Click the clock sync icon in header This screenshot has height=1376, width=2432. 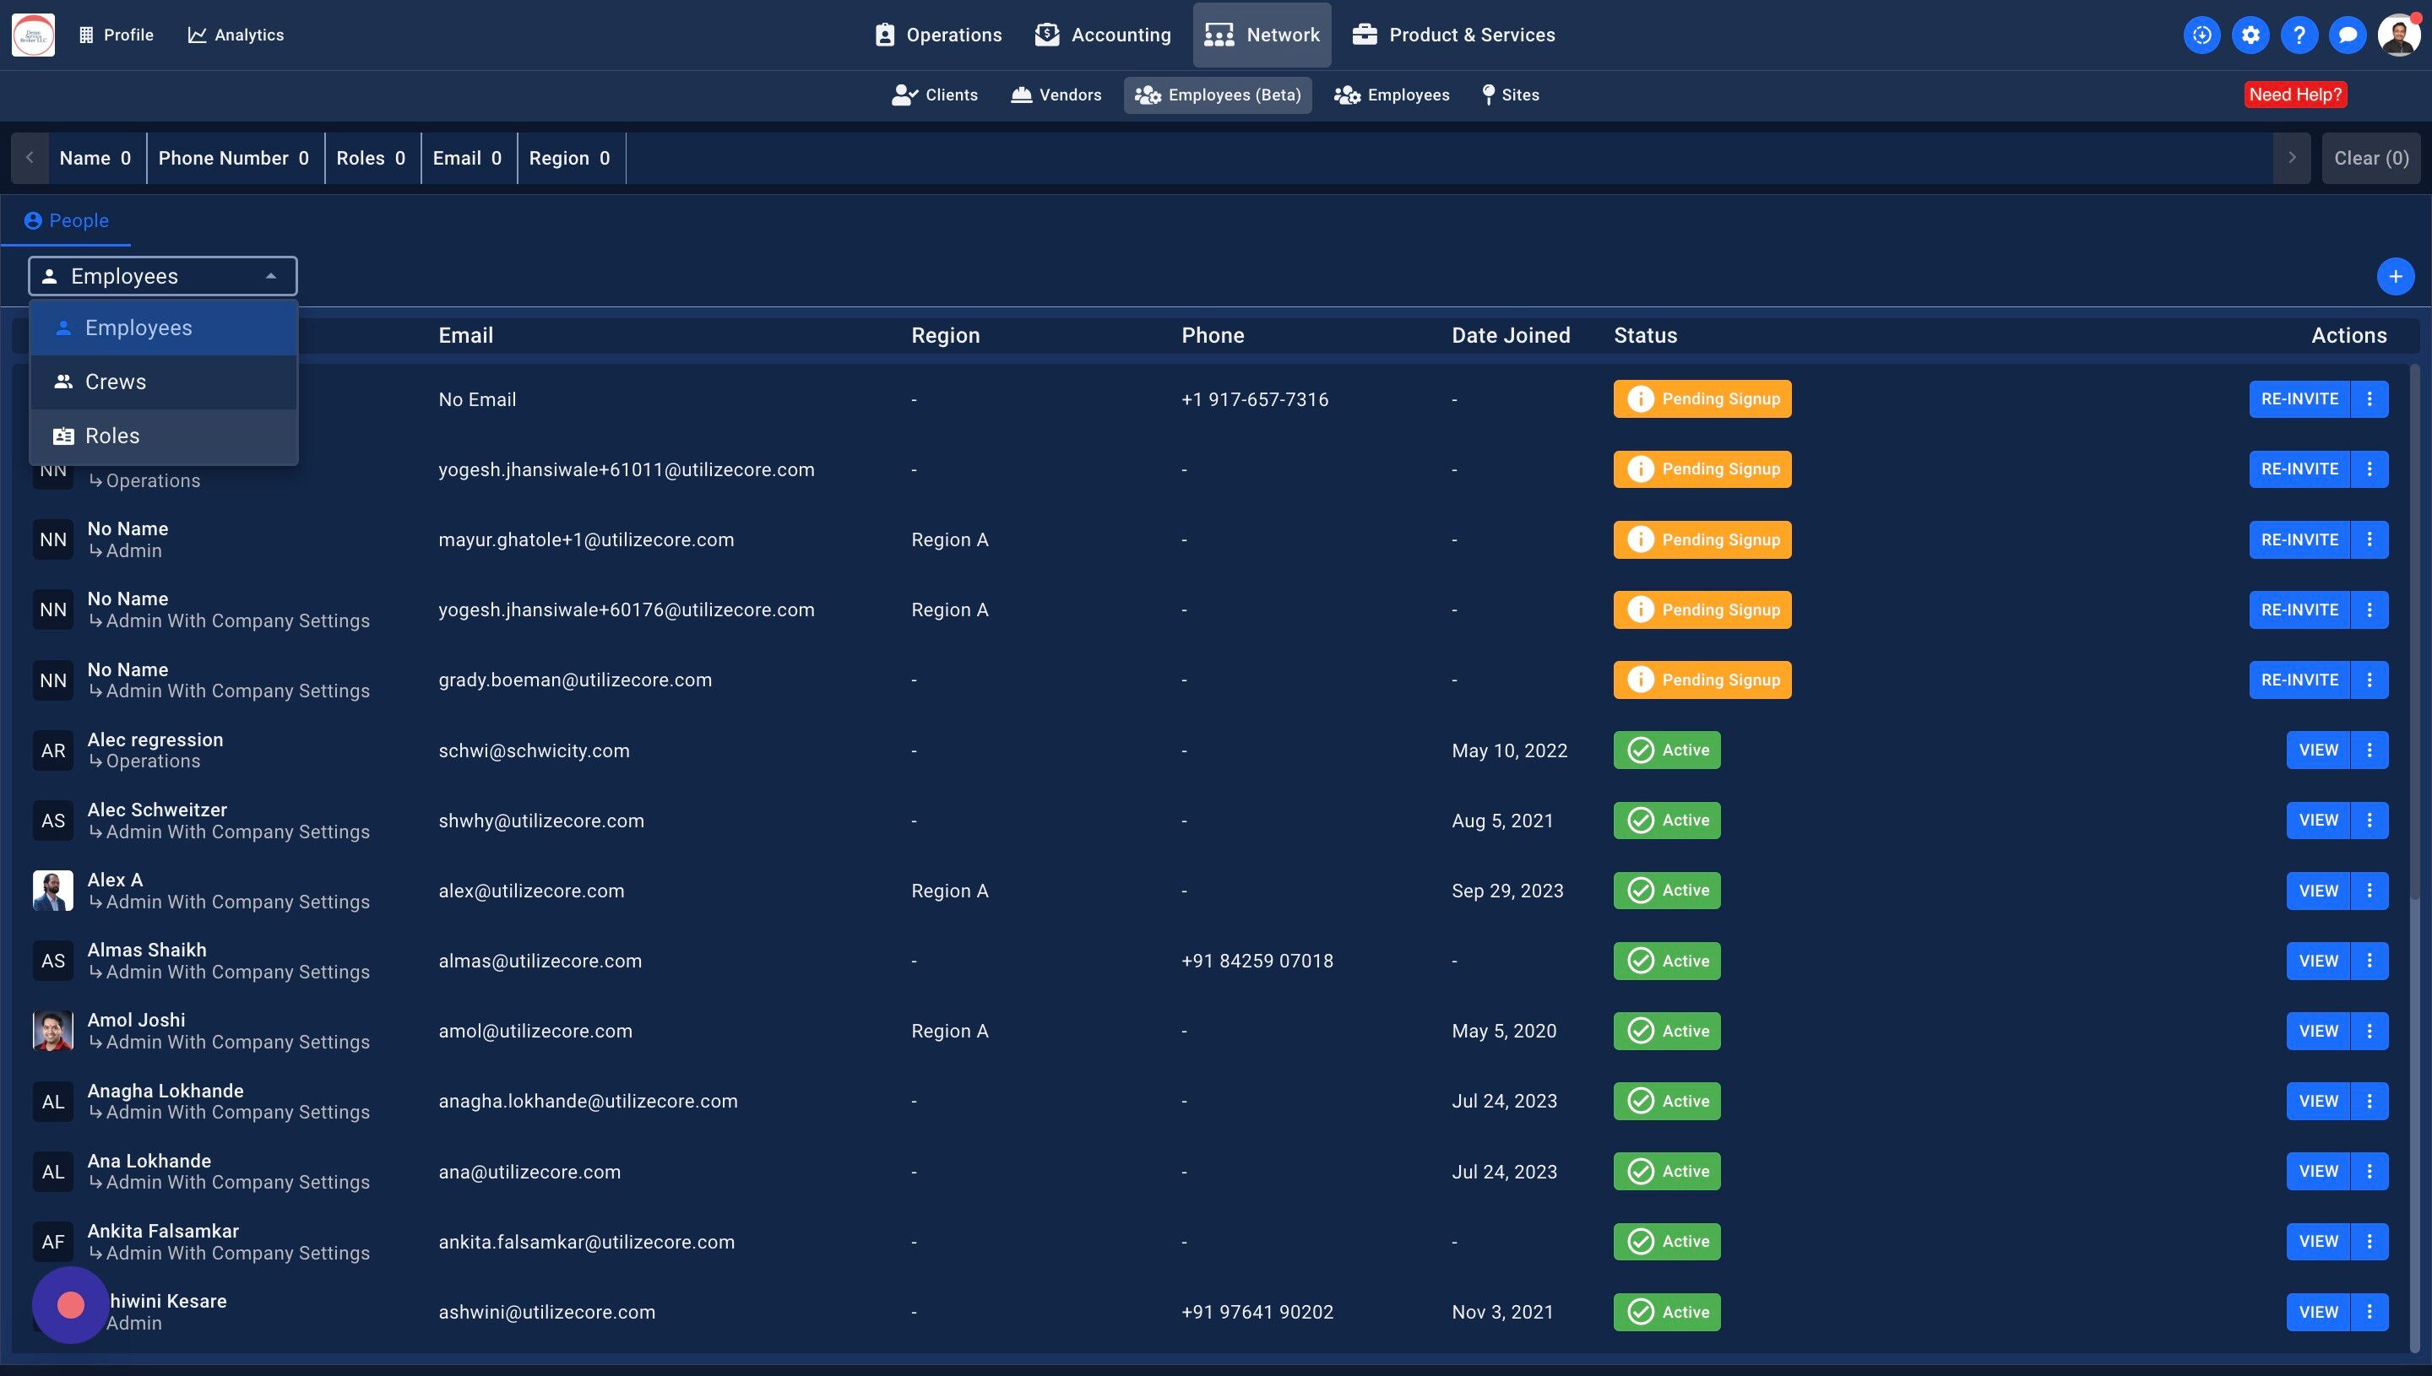[2201, 35]
